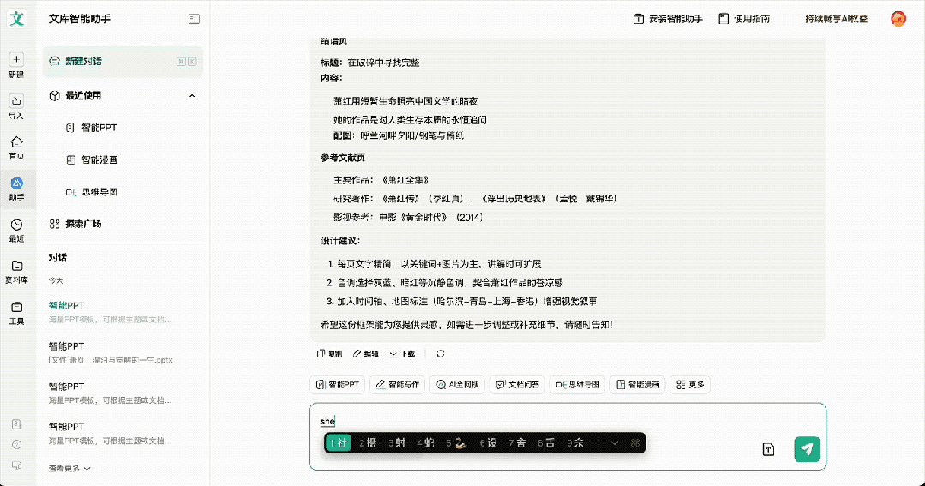
Task: Edit the reply with 编辑
Action: pyautogui.click(x=366, y=353)
